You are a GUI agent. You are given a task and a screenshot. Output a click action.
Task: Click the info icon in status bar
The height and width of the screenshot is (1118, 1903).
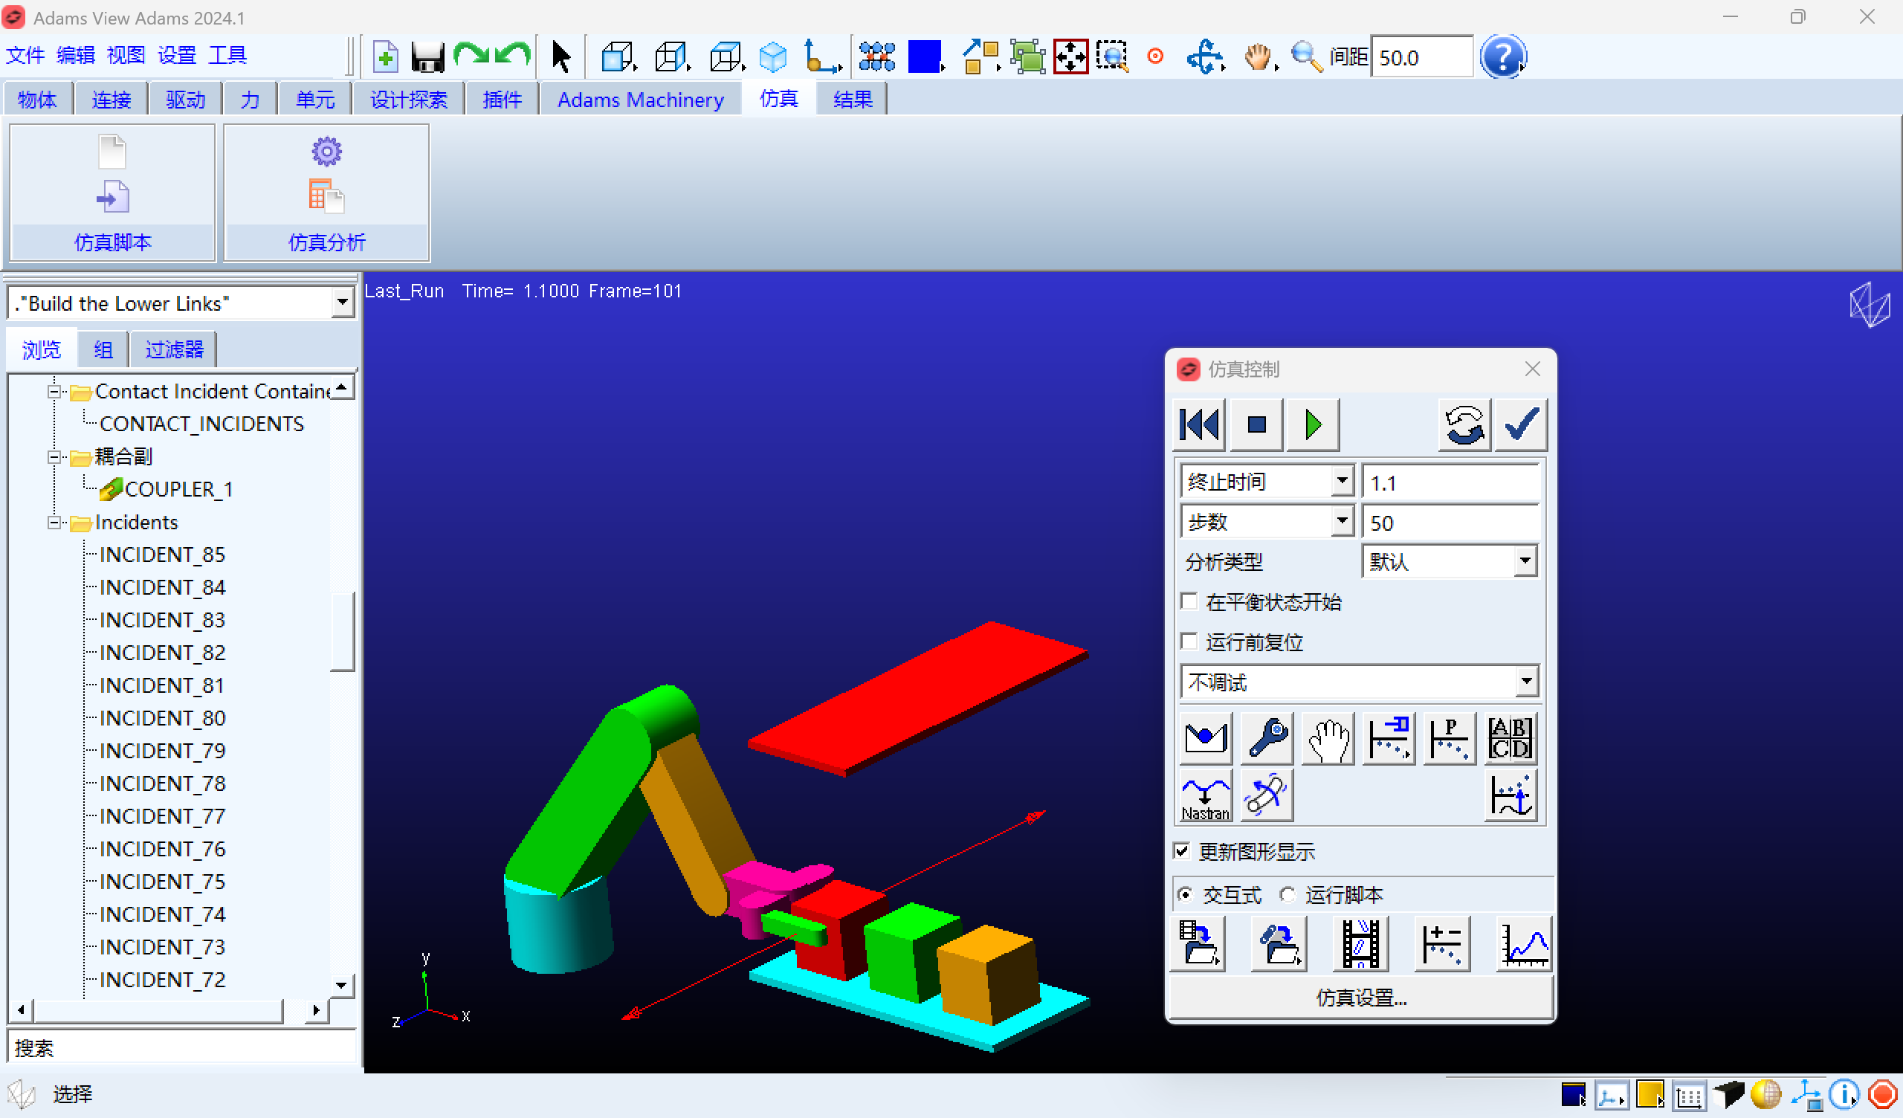coord(1844,1094)
